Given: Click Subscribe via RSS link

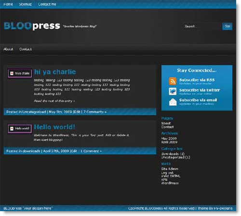Looking at the screenshot, I should [197, 80].
